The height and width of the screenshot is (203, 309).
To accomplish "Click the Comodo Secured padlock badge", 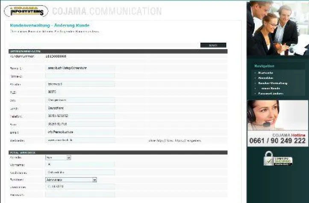I will 278,158.
